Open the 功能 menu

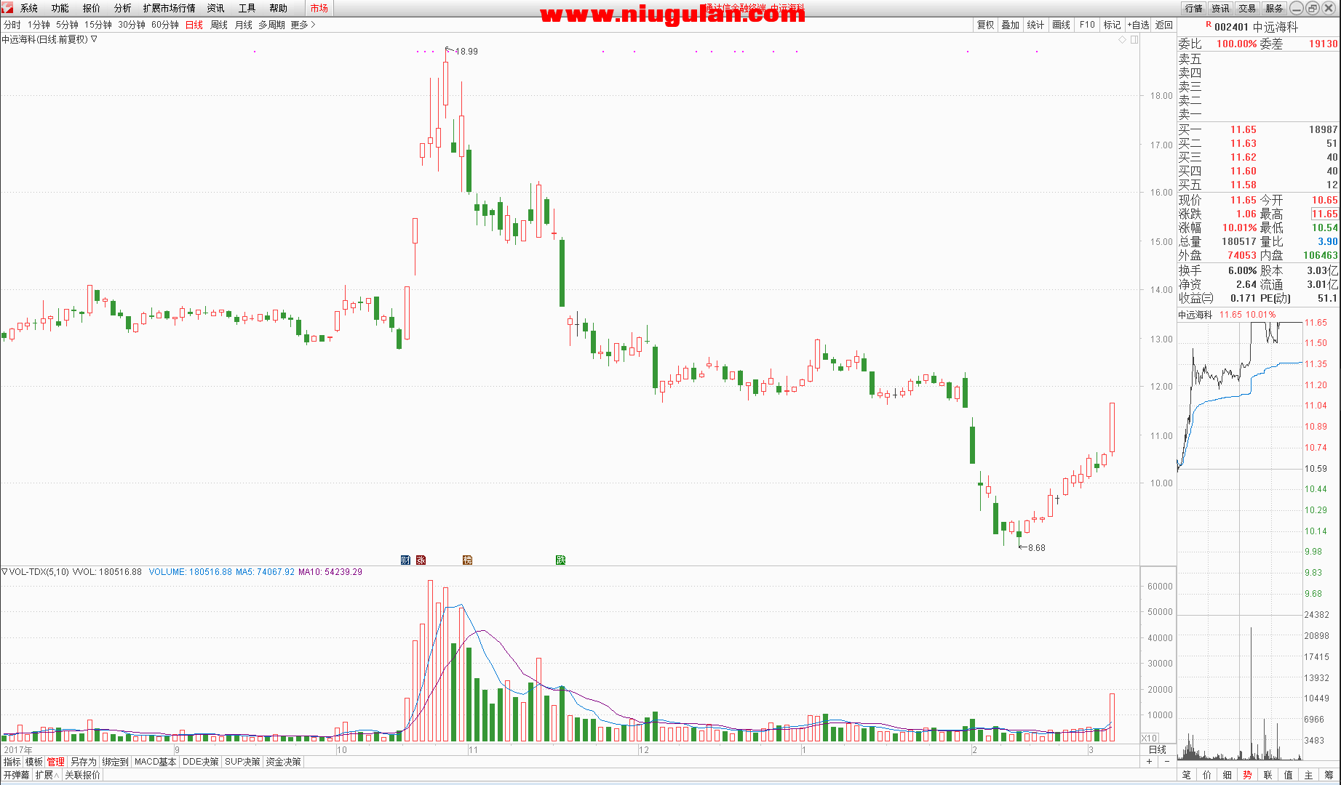pyautogui.click(x=60, y=8)
